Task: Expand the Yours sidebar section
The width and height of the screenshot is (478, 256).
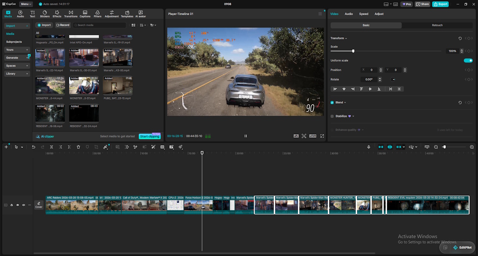Action: pos(17,50)
